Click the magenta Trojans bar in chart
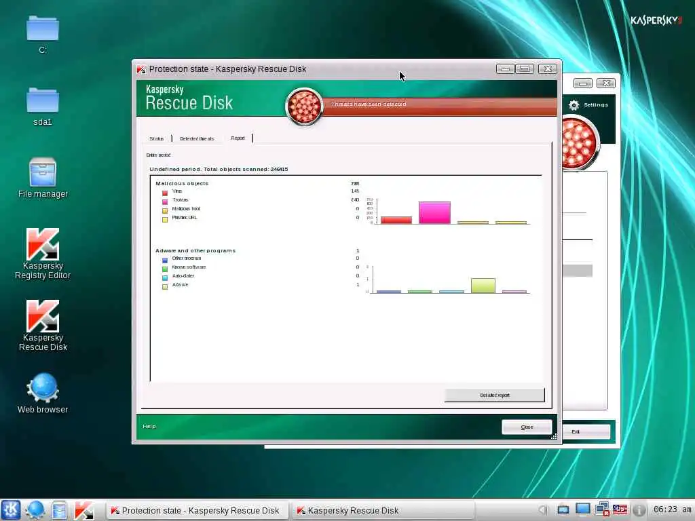This screenshot has width=695, height=521. point(434,212)
